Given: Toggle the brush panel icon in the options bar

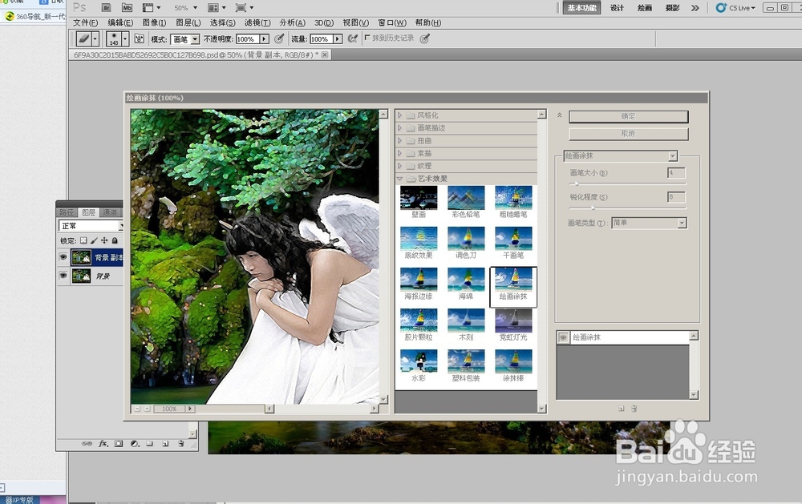Looking at the screenshot, I should [x=139, y=38].
